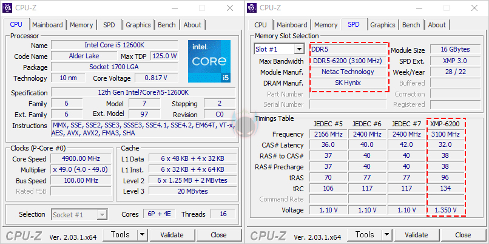489x244 pixels.
Task: Click Validate button in left CPU-Z window
Action: tap(172, 235)
